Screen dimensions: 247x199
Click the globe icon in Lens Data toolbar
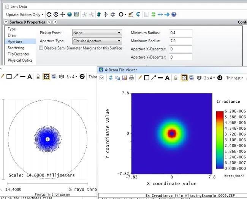coord(70,14)
